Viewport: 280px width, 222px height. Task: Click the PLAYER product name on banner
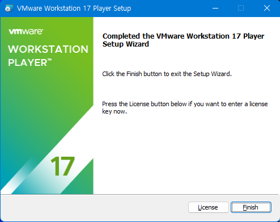click(x=27, y=62)
